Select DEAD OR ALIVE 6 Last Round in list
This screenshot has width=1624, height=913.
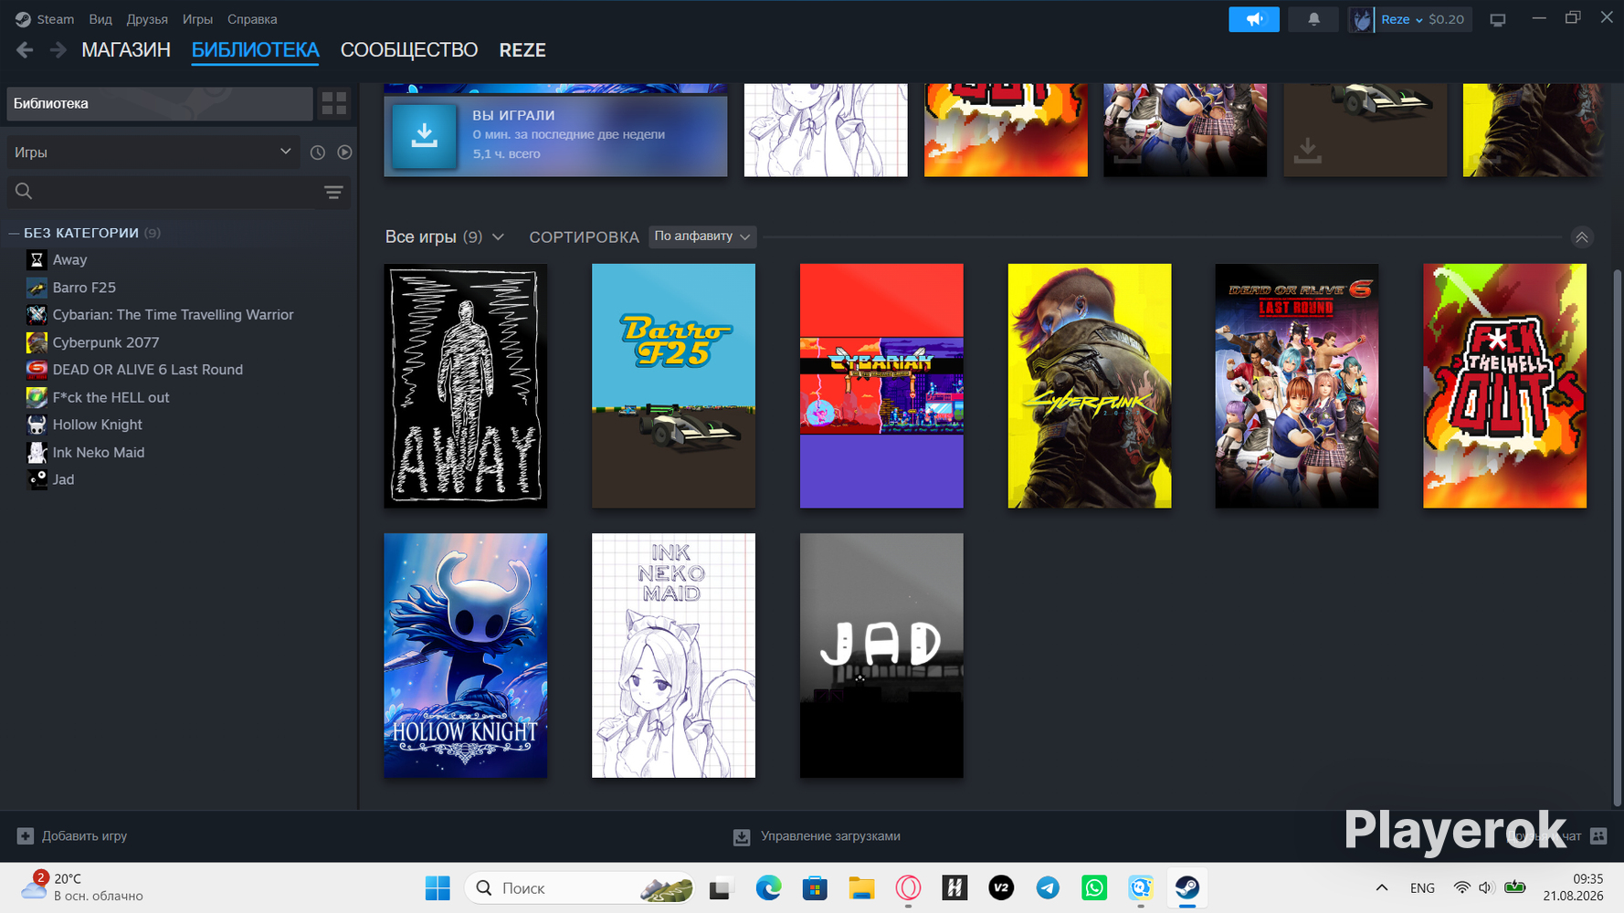tap(148, 370)
